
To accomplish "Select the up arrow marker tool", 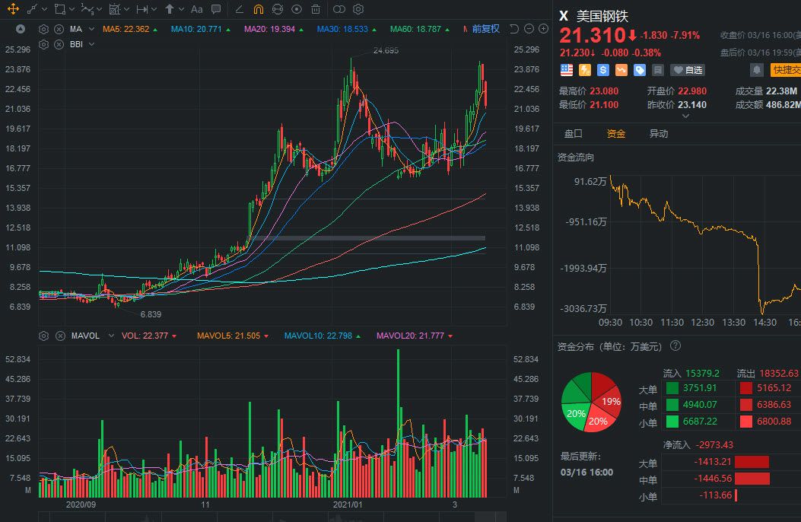I will [x=170, y=9].
